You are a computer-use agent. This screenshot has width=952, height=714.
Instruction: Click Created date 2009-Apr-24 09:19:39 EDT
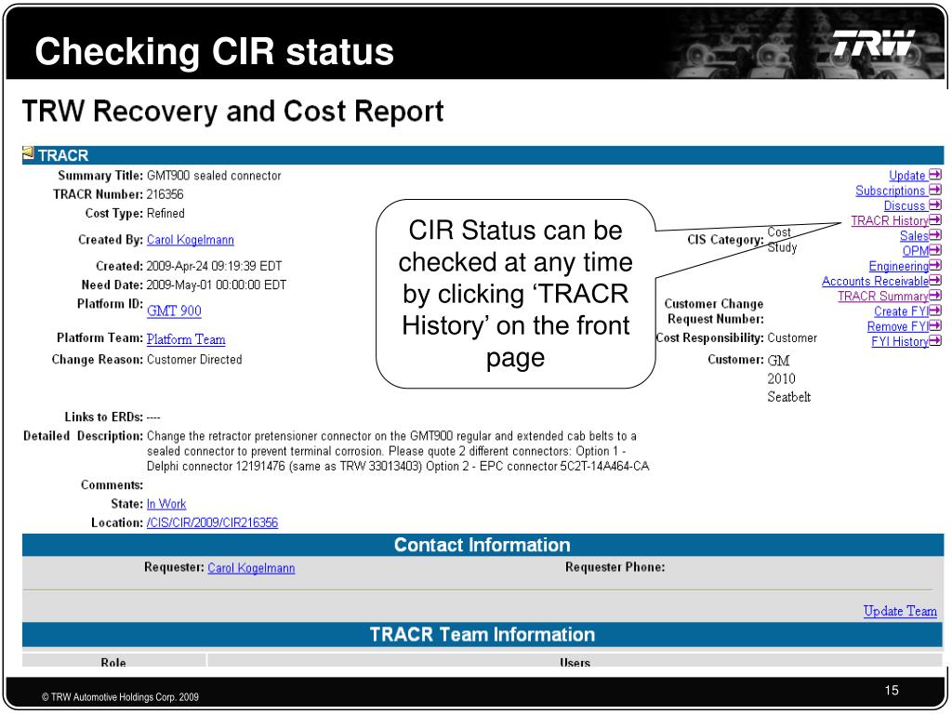pyautogui.click(x=215, y=266)
